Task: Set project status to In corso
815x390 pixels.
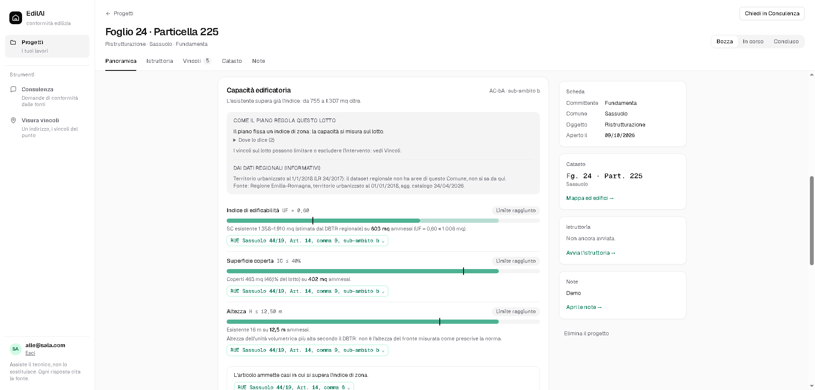Action: tap(753, 42)
